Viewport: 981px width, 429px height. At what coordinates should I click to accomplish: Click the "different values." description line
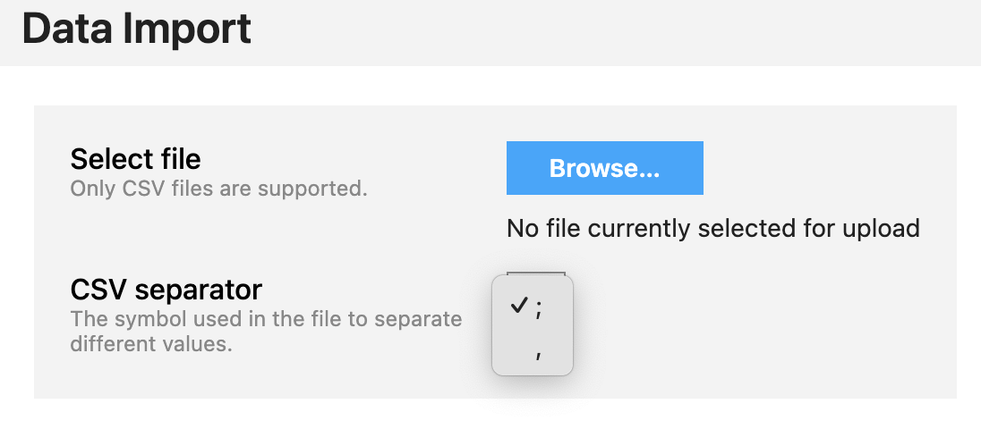150,344
